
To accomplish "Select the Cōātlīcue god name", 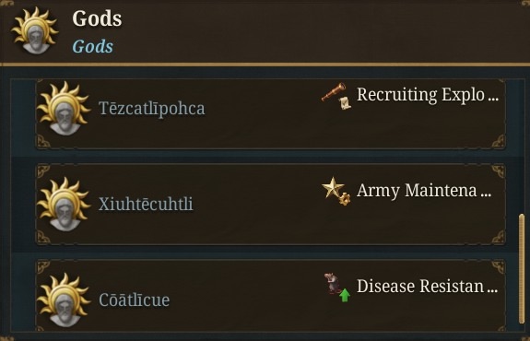I will (x=135, y=300).
